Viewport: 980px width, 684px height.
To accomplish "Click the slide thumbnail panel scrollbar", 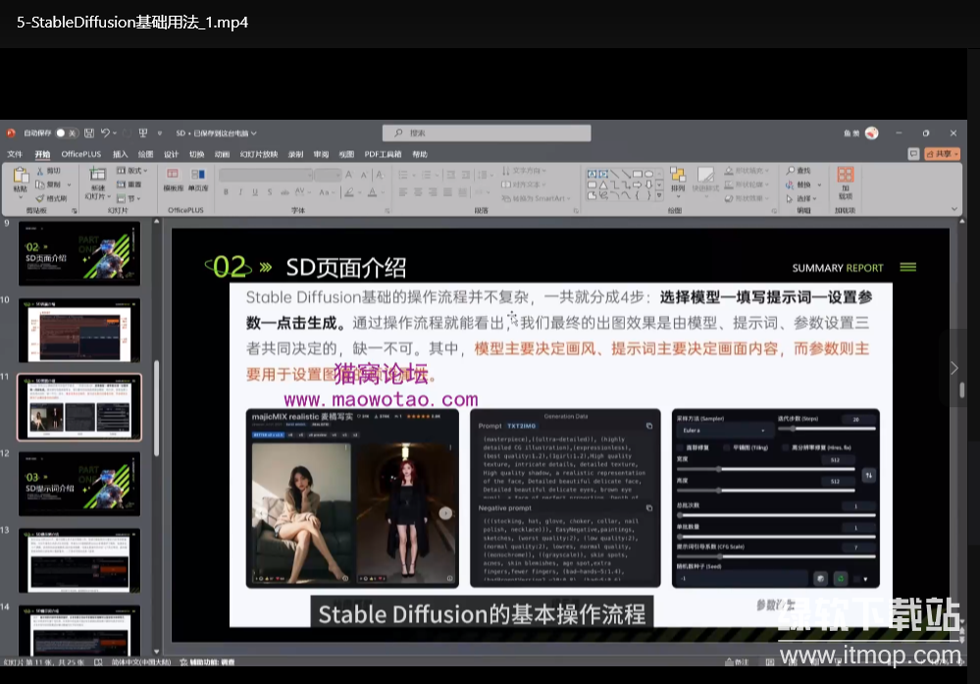I will [x=156, y=408].
